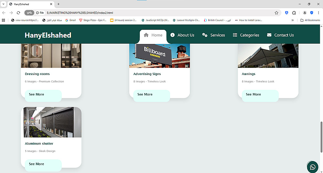Click the Advertising Signs title
This screenshot has height=173, width=323.
[147, 74]
